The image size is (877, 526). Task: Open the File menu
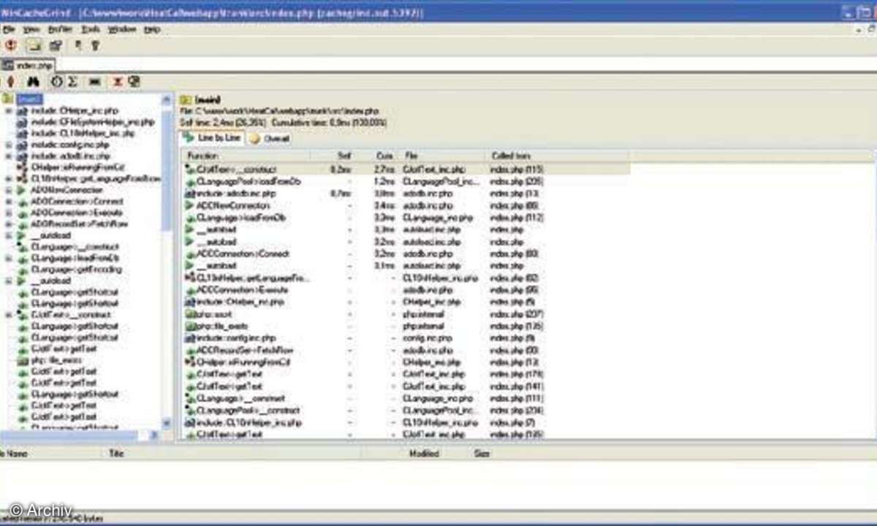(8, 29)
